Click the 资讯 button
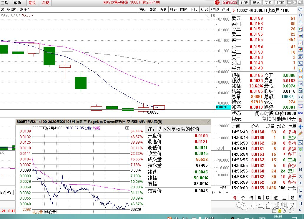The width and height of the screenshot is (304, 219). coord(256,3)
